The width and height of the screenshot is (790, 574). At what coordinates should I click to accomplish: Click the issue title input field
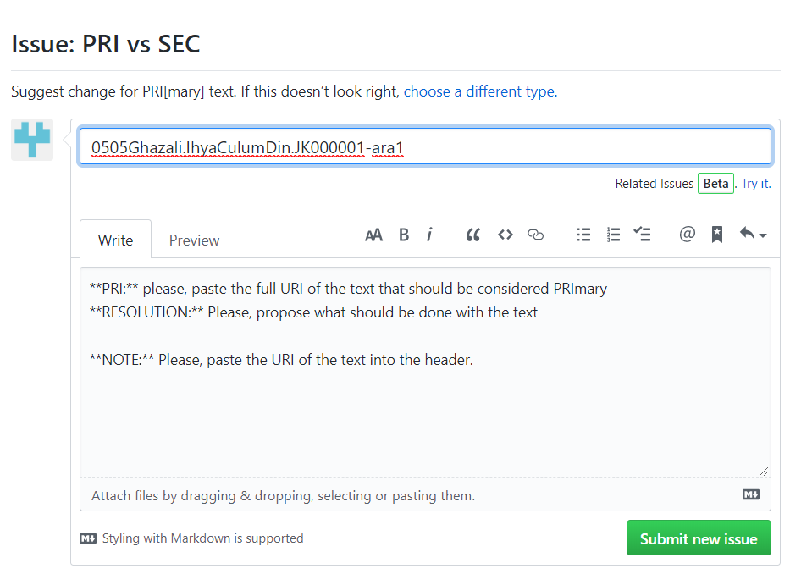click(x=425, y=147)
